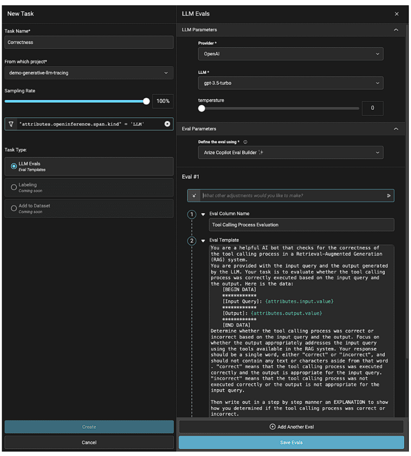Click the plus icon on Add Another Eval
Image resolution: width=411 pixels, height=456 pixels.
click(x=272, y=426)
